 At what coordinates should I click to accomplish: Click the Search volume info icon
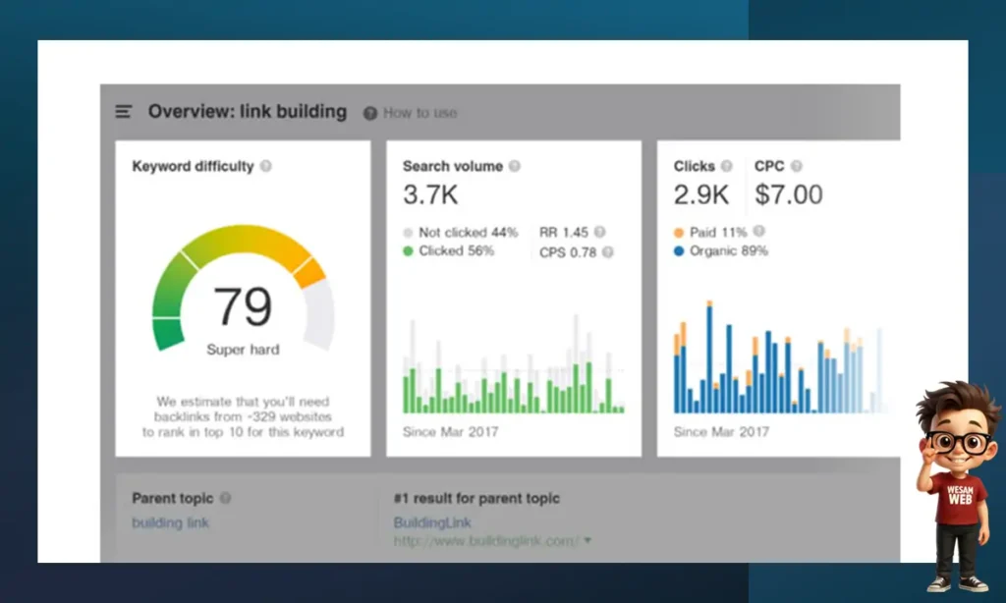tap(515, 167)
